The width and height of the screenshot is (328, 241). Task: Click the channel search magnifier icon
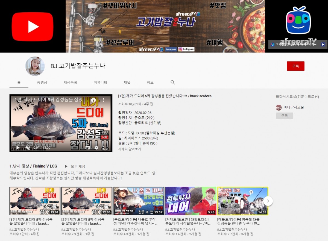click(x=172, y=82)
